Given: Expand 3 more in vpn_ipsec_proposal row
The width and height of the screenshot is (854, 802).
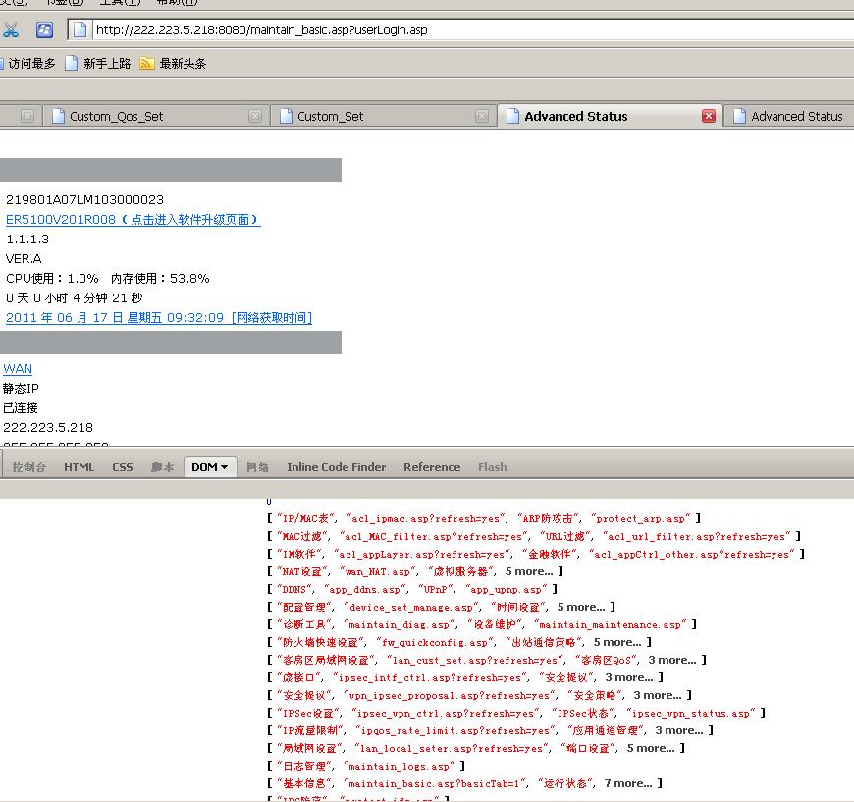Looking at the screenshot, I should click(x=658, y=695).
